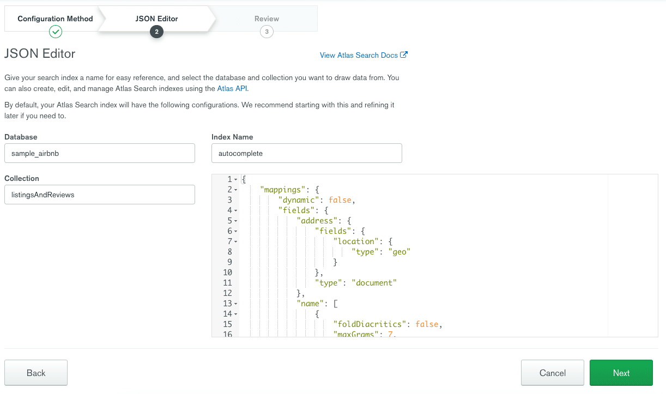The width and height of the screenshot is (666, 394).
Task: Fold the "location" object on line 7
Action: [235, 241]
